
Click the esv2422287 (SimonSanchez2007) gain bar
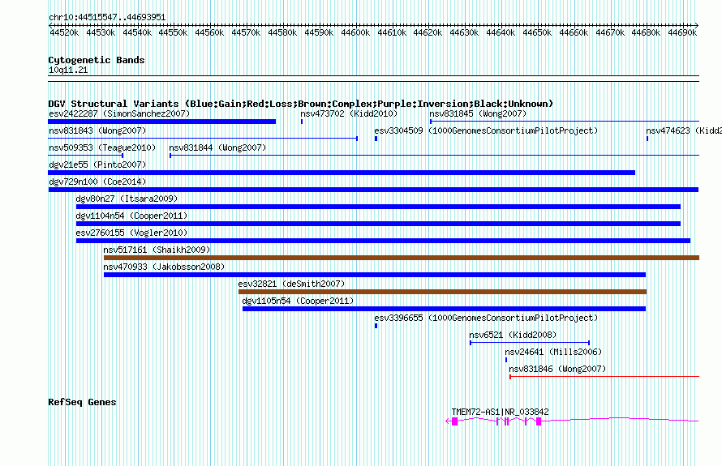point(161,122)
